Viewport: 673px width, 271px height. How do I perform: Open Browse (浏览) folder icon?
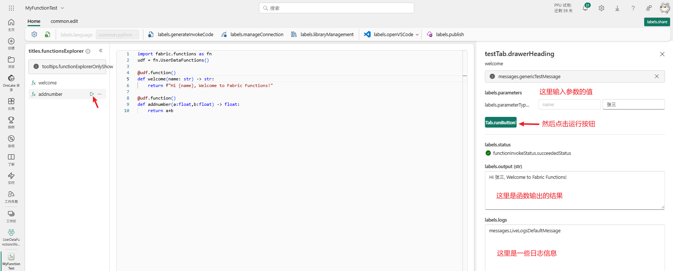click(x=11, y=62)
